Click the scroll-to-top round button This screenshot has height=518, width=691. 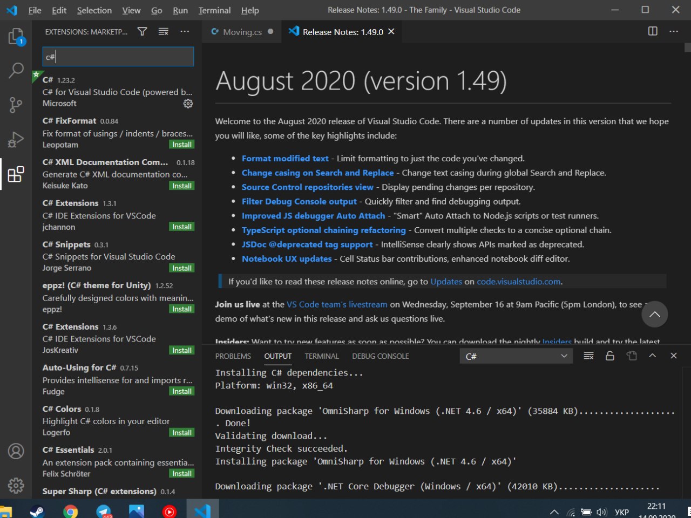pyautogui.click(x=655, y=315)
